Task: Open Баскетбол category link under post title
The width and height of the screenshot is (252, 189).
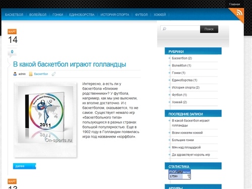Action: [x=41, y=74]
